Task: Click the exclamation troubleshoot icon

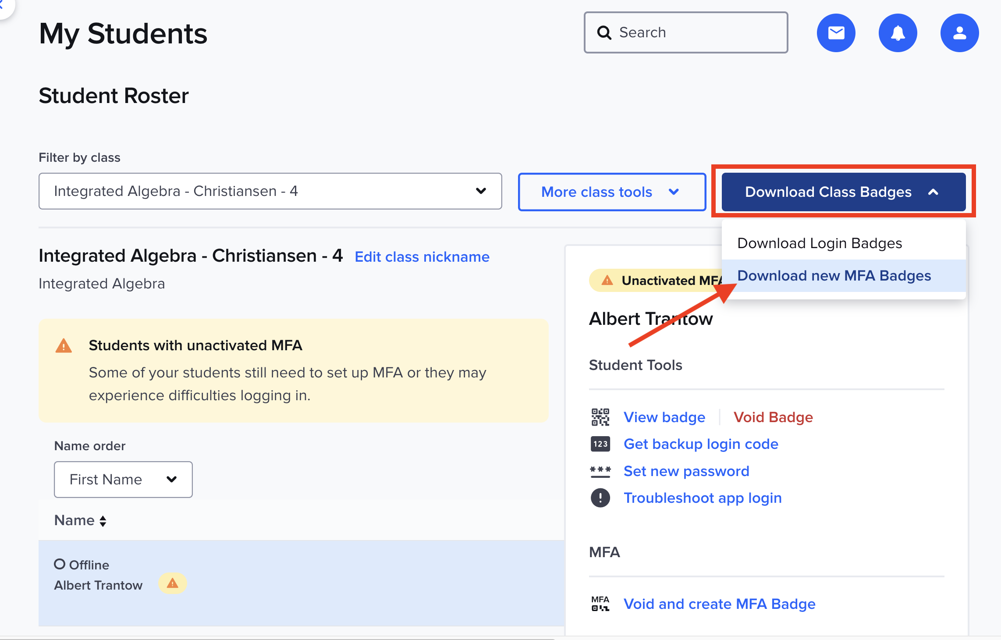Action: tap(600, 498)
